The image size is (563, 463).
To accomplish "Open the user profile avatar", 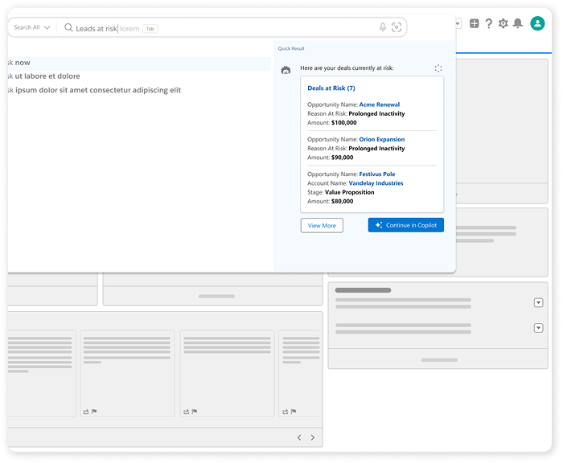I will (537, 23).
